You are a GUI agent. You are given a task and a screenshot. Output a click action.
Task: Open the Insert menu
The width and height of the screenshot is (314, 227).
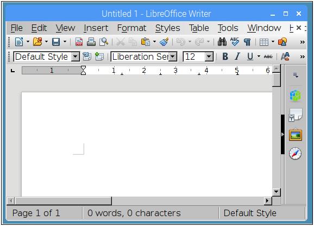pyautogui.click(x=96, y=28)
